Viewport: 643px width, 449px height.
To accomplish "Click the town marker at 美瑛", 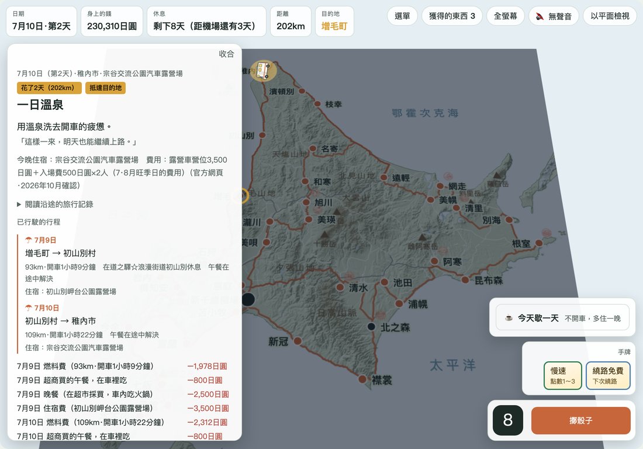I will (309, 219).
